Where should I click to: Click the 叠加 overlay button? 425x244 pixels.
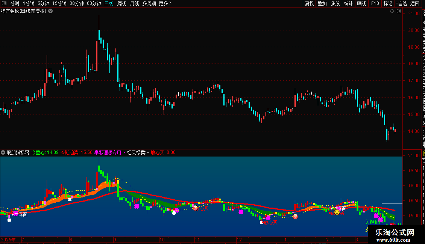pyautogui.click(x=322, y=3)
